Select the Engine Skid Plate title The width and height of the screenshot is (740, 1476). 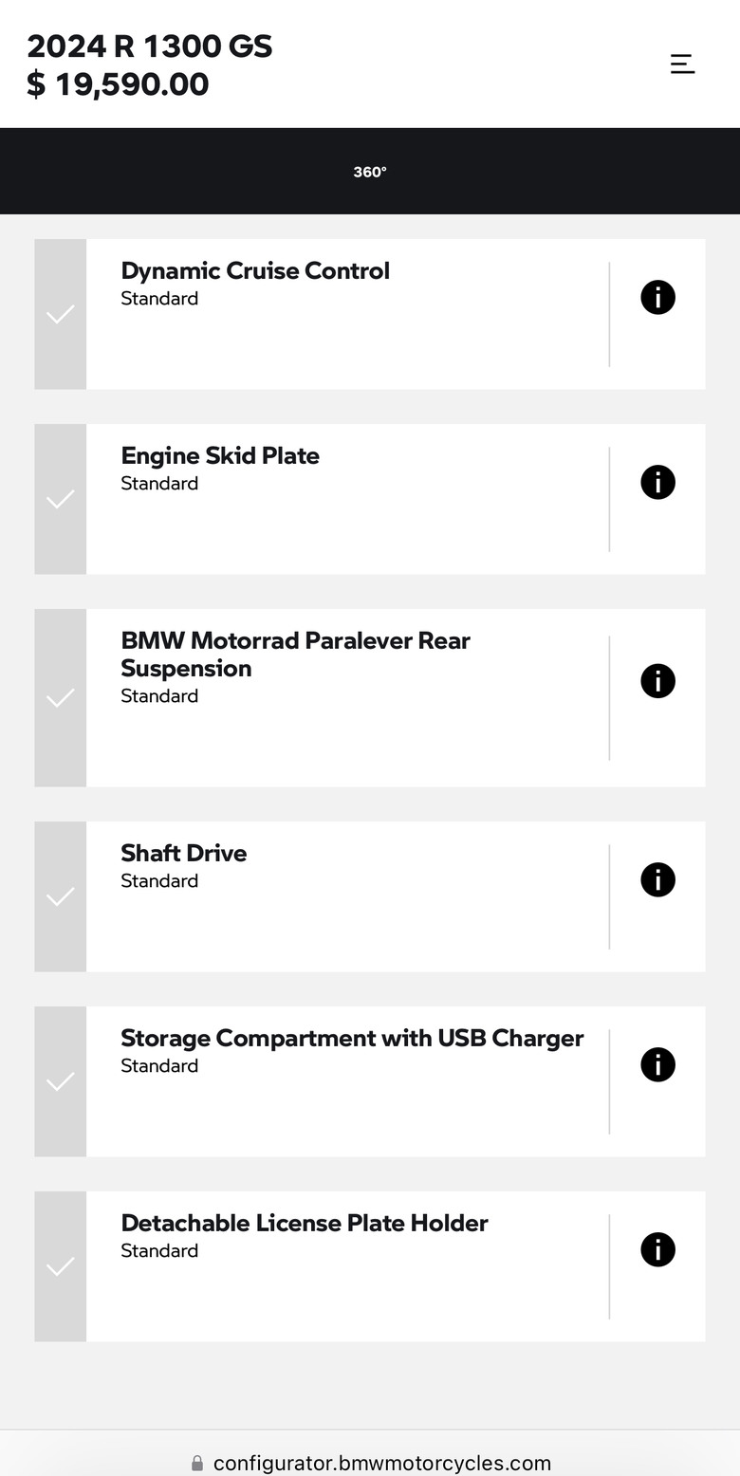(220, 455)
